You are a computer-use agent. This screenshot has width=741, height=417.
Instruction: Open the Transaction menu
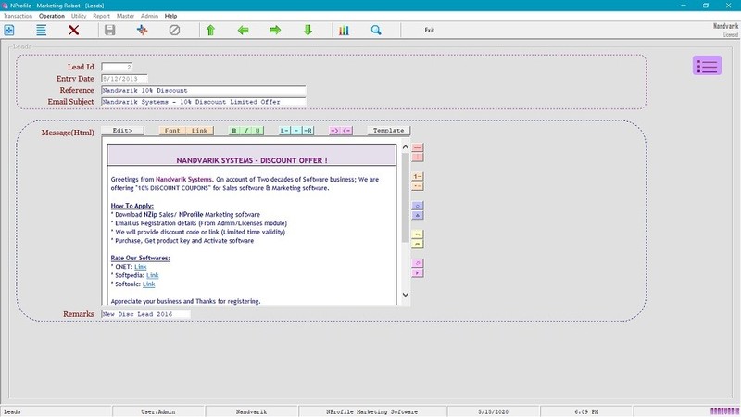[18, 16]
